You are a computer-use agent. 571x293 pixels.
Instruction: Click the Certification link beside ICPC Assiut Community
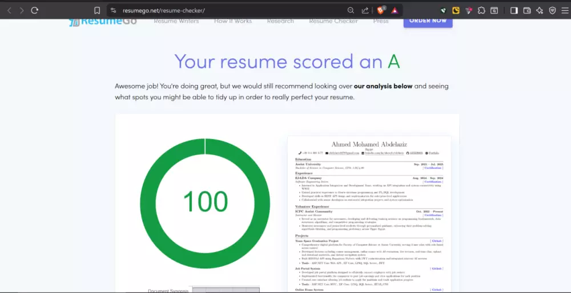click(433, 215)
